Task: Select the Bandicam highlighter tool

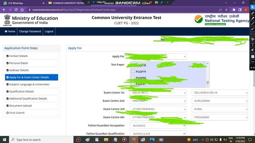Action: point(253,18)
